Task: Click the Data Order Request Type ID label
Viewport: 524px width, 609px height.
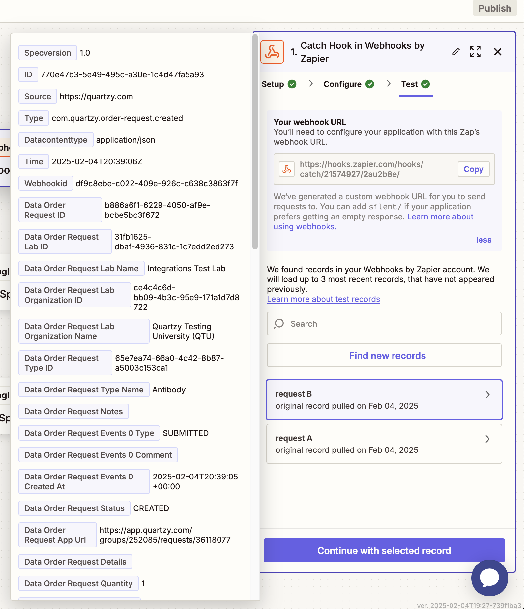Action: click(x=65, y=363)
